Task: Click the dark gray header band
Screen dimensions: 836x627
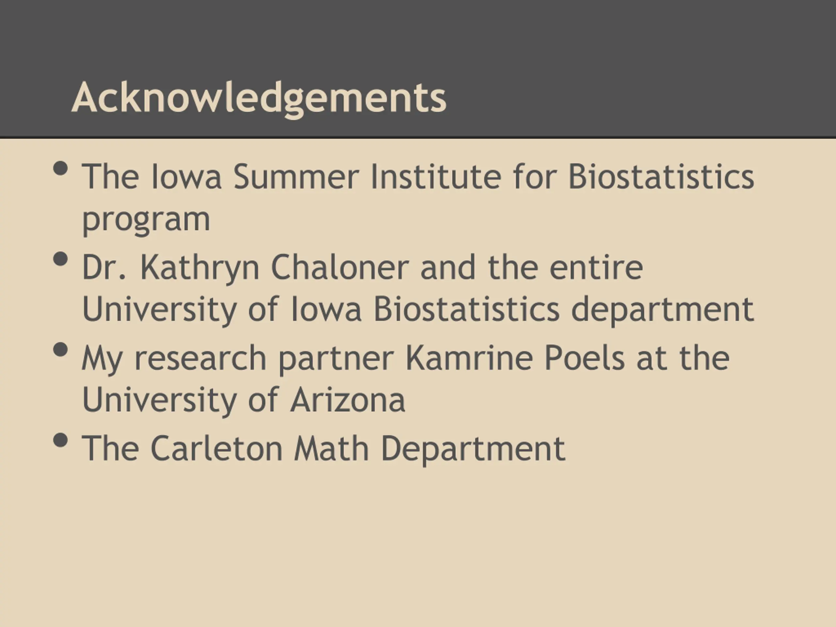Action: tap(418, 68)
